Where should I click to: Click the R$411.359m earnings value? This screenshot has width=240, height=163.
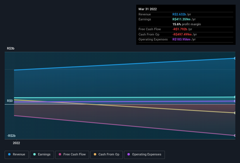(181, 19)
